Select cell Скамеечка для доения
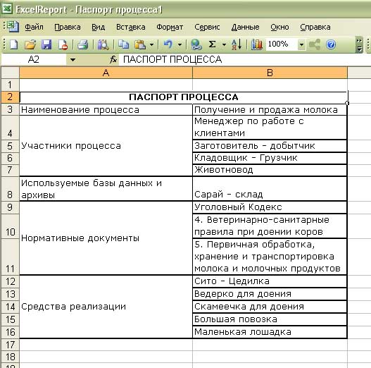This screenshot has width=371, height=368. [x=270, y=307]
